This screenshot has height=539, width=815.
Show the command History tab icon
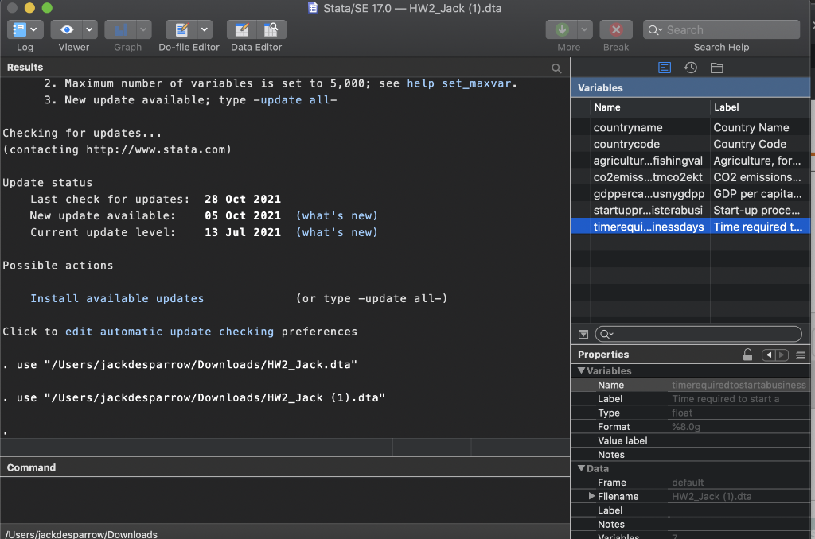click(x=690, y=68)
